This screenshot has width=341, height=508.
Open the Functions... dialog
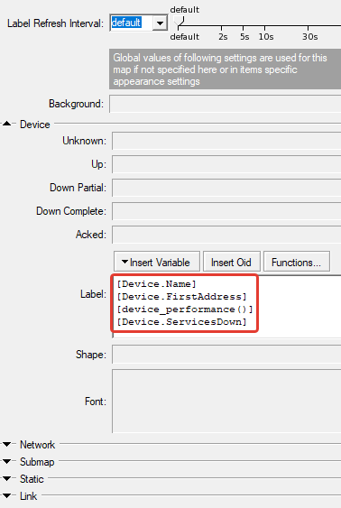coord(297,262)
